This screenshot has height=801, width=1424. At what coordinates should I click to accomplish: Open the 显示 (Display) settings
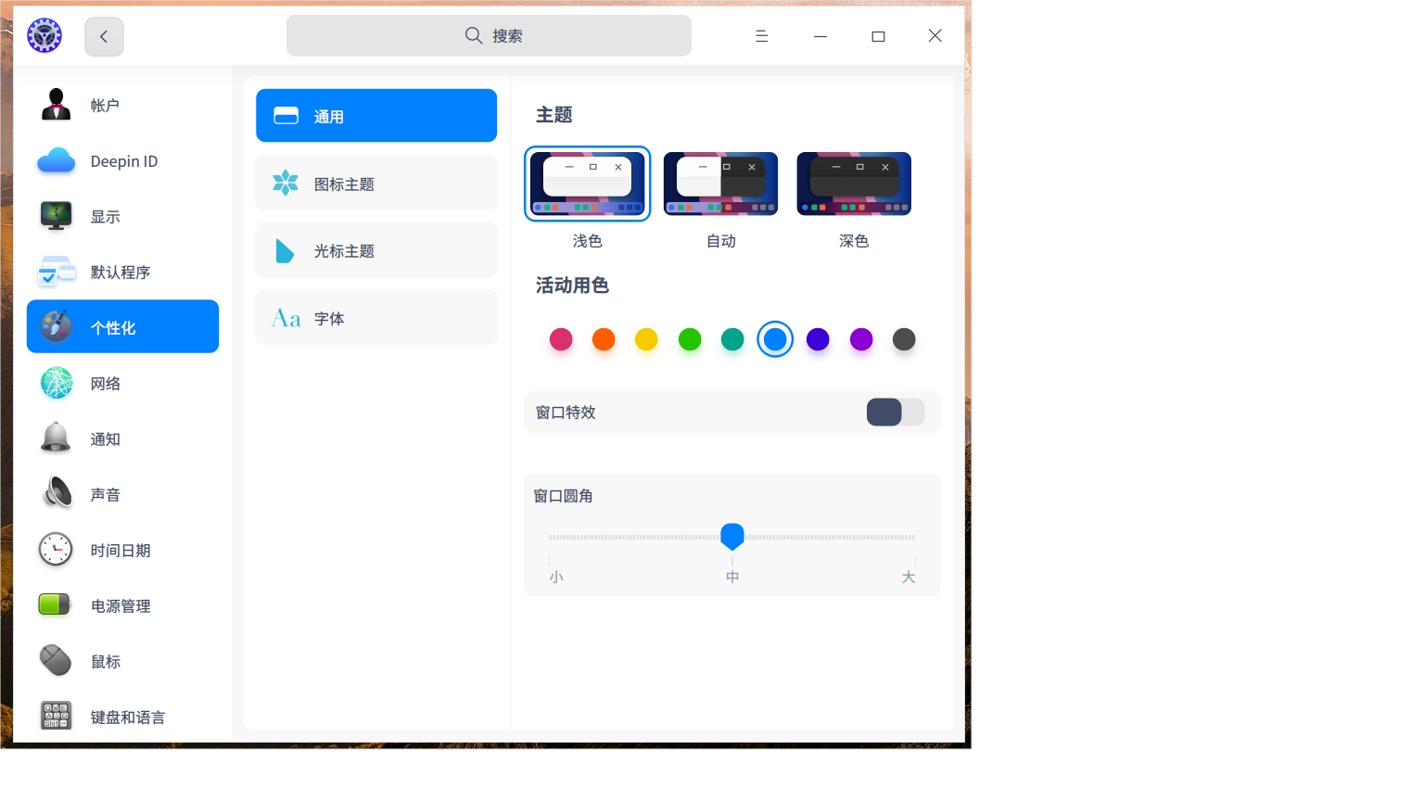pos(105,215)
